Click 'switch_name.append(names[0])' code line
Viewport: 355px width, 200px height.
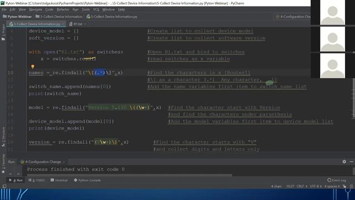(x=70, y=87)
